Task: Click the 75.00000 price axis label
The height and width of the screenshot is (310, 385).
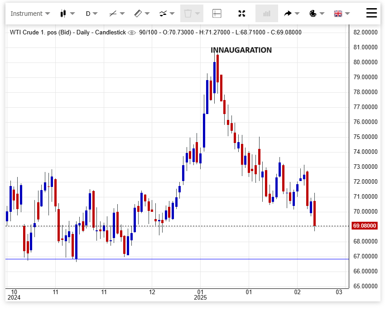Action: pos(366,137)
